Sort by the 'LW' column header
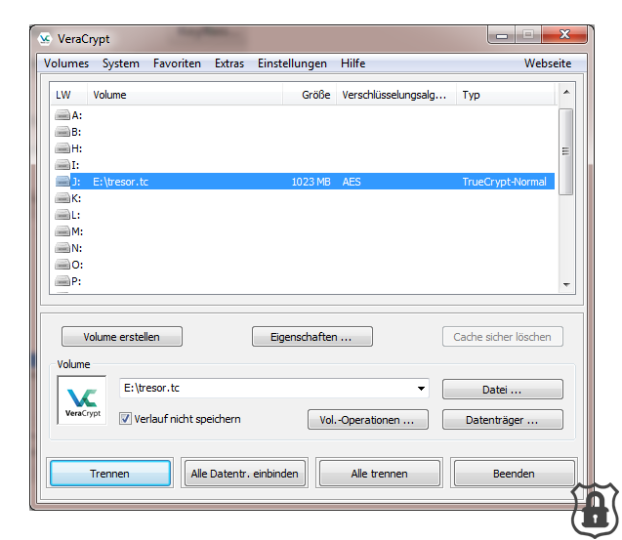Viewport: 622px width, 540px height. 68,95
